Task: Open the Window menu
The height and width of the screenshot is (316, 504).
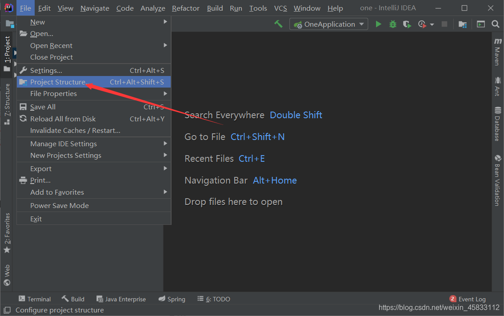Action: (307, 8)
